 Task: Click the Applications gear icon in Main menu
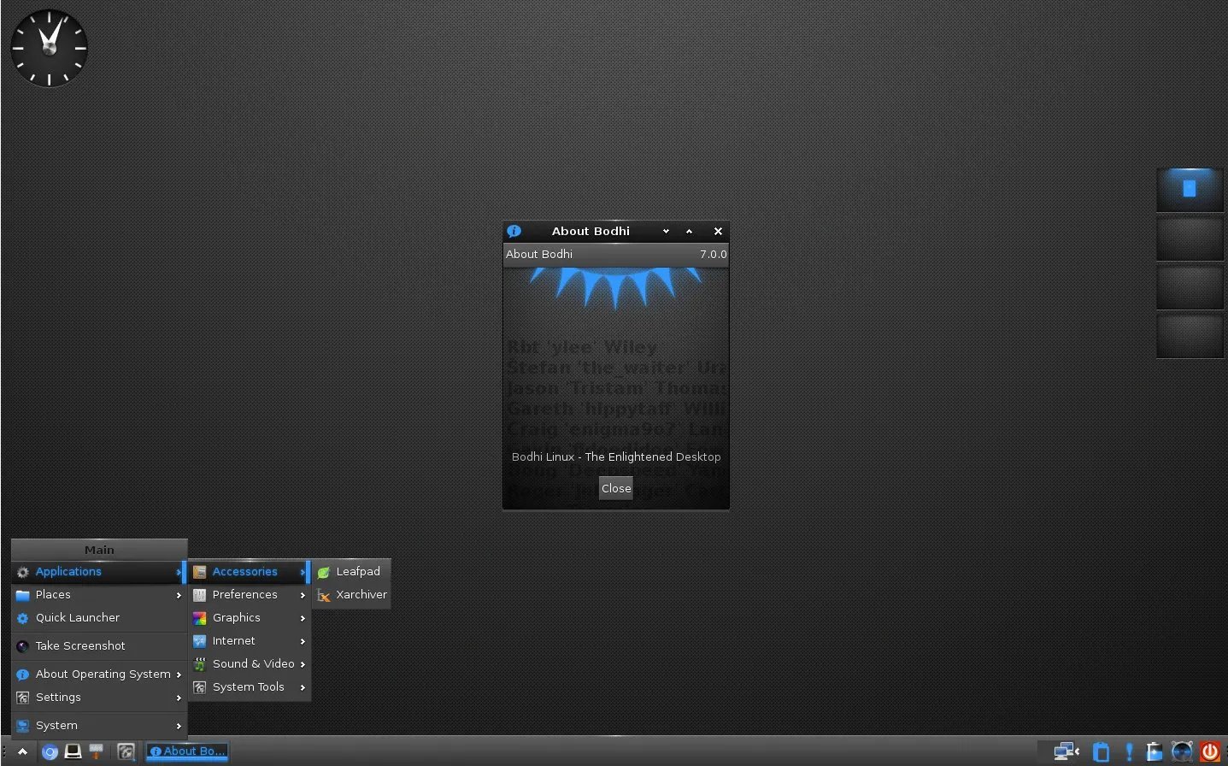[23, 572]
